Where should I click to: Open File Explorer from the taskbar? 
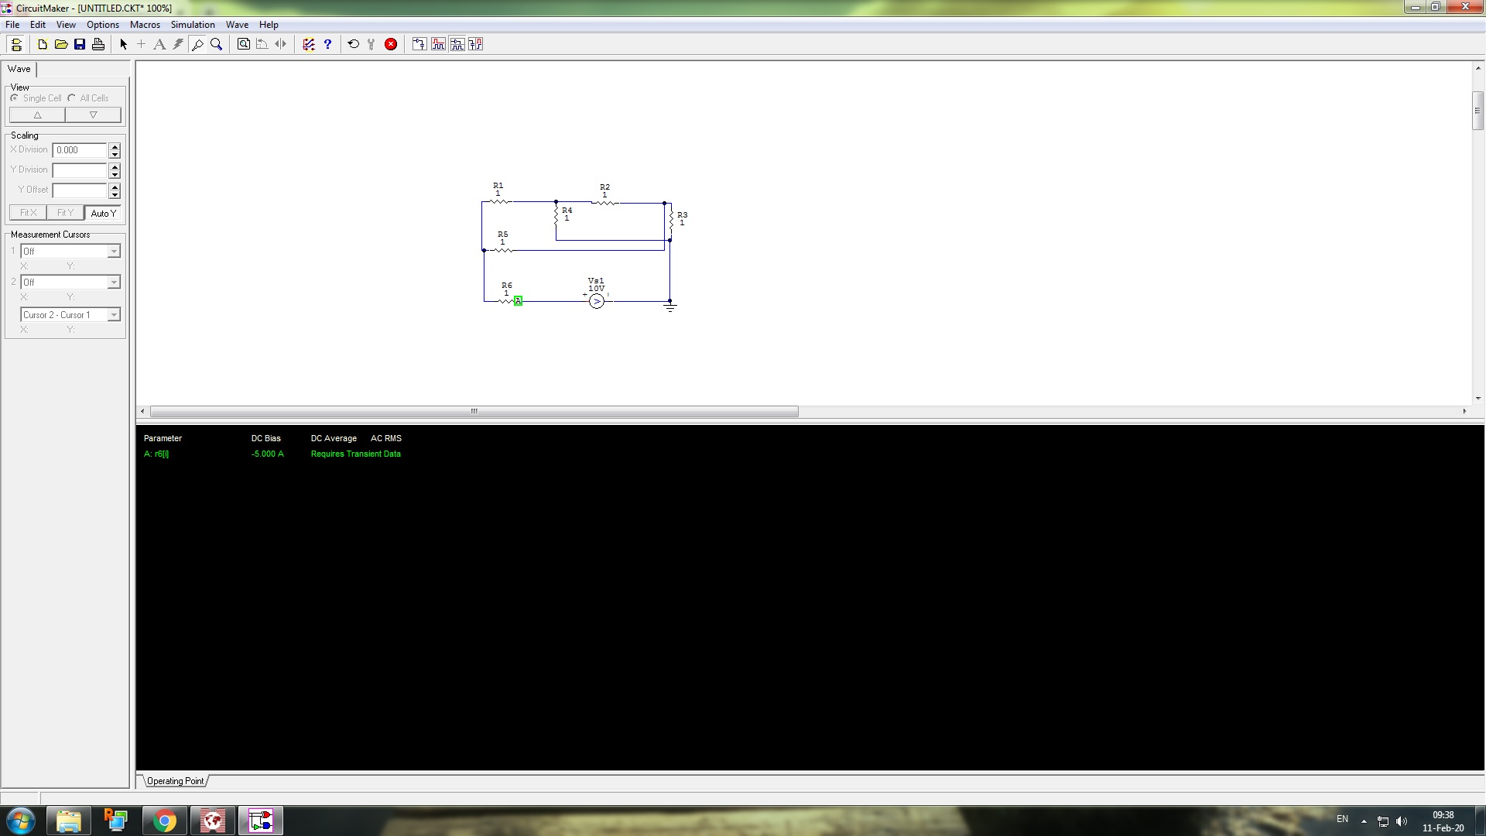click(x=69, y=821)
